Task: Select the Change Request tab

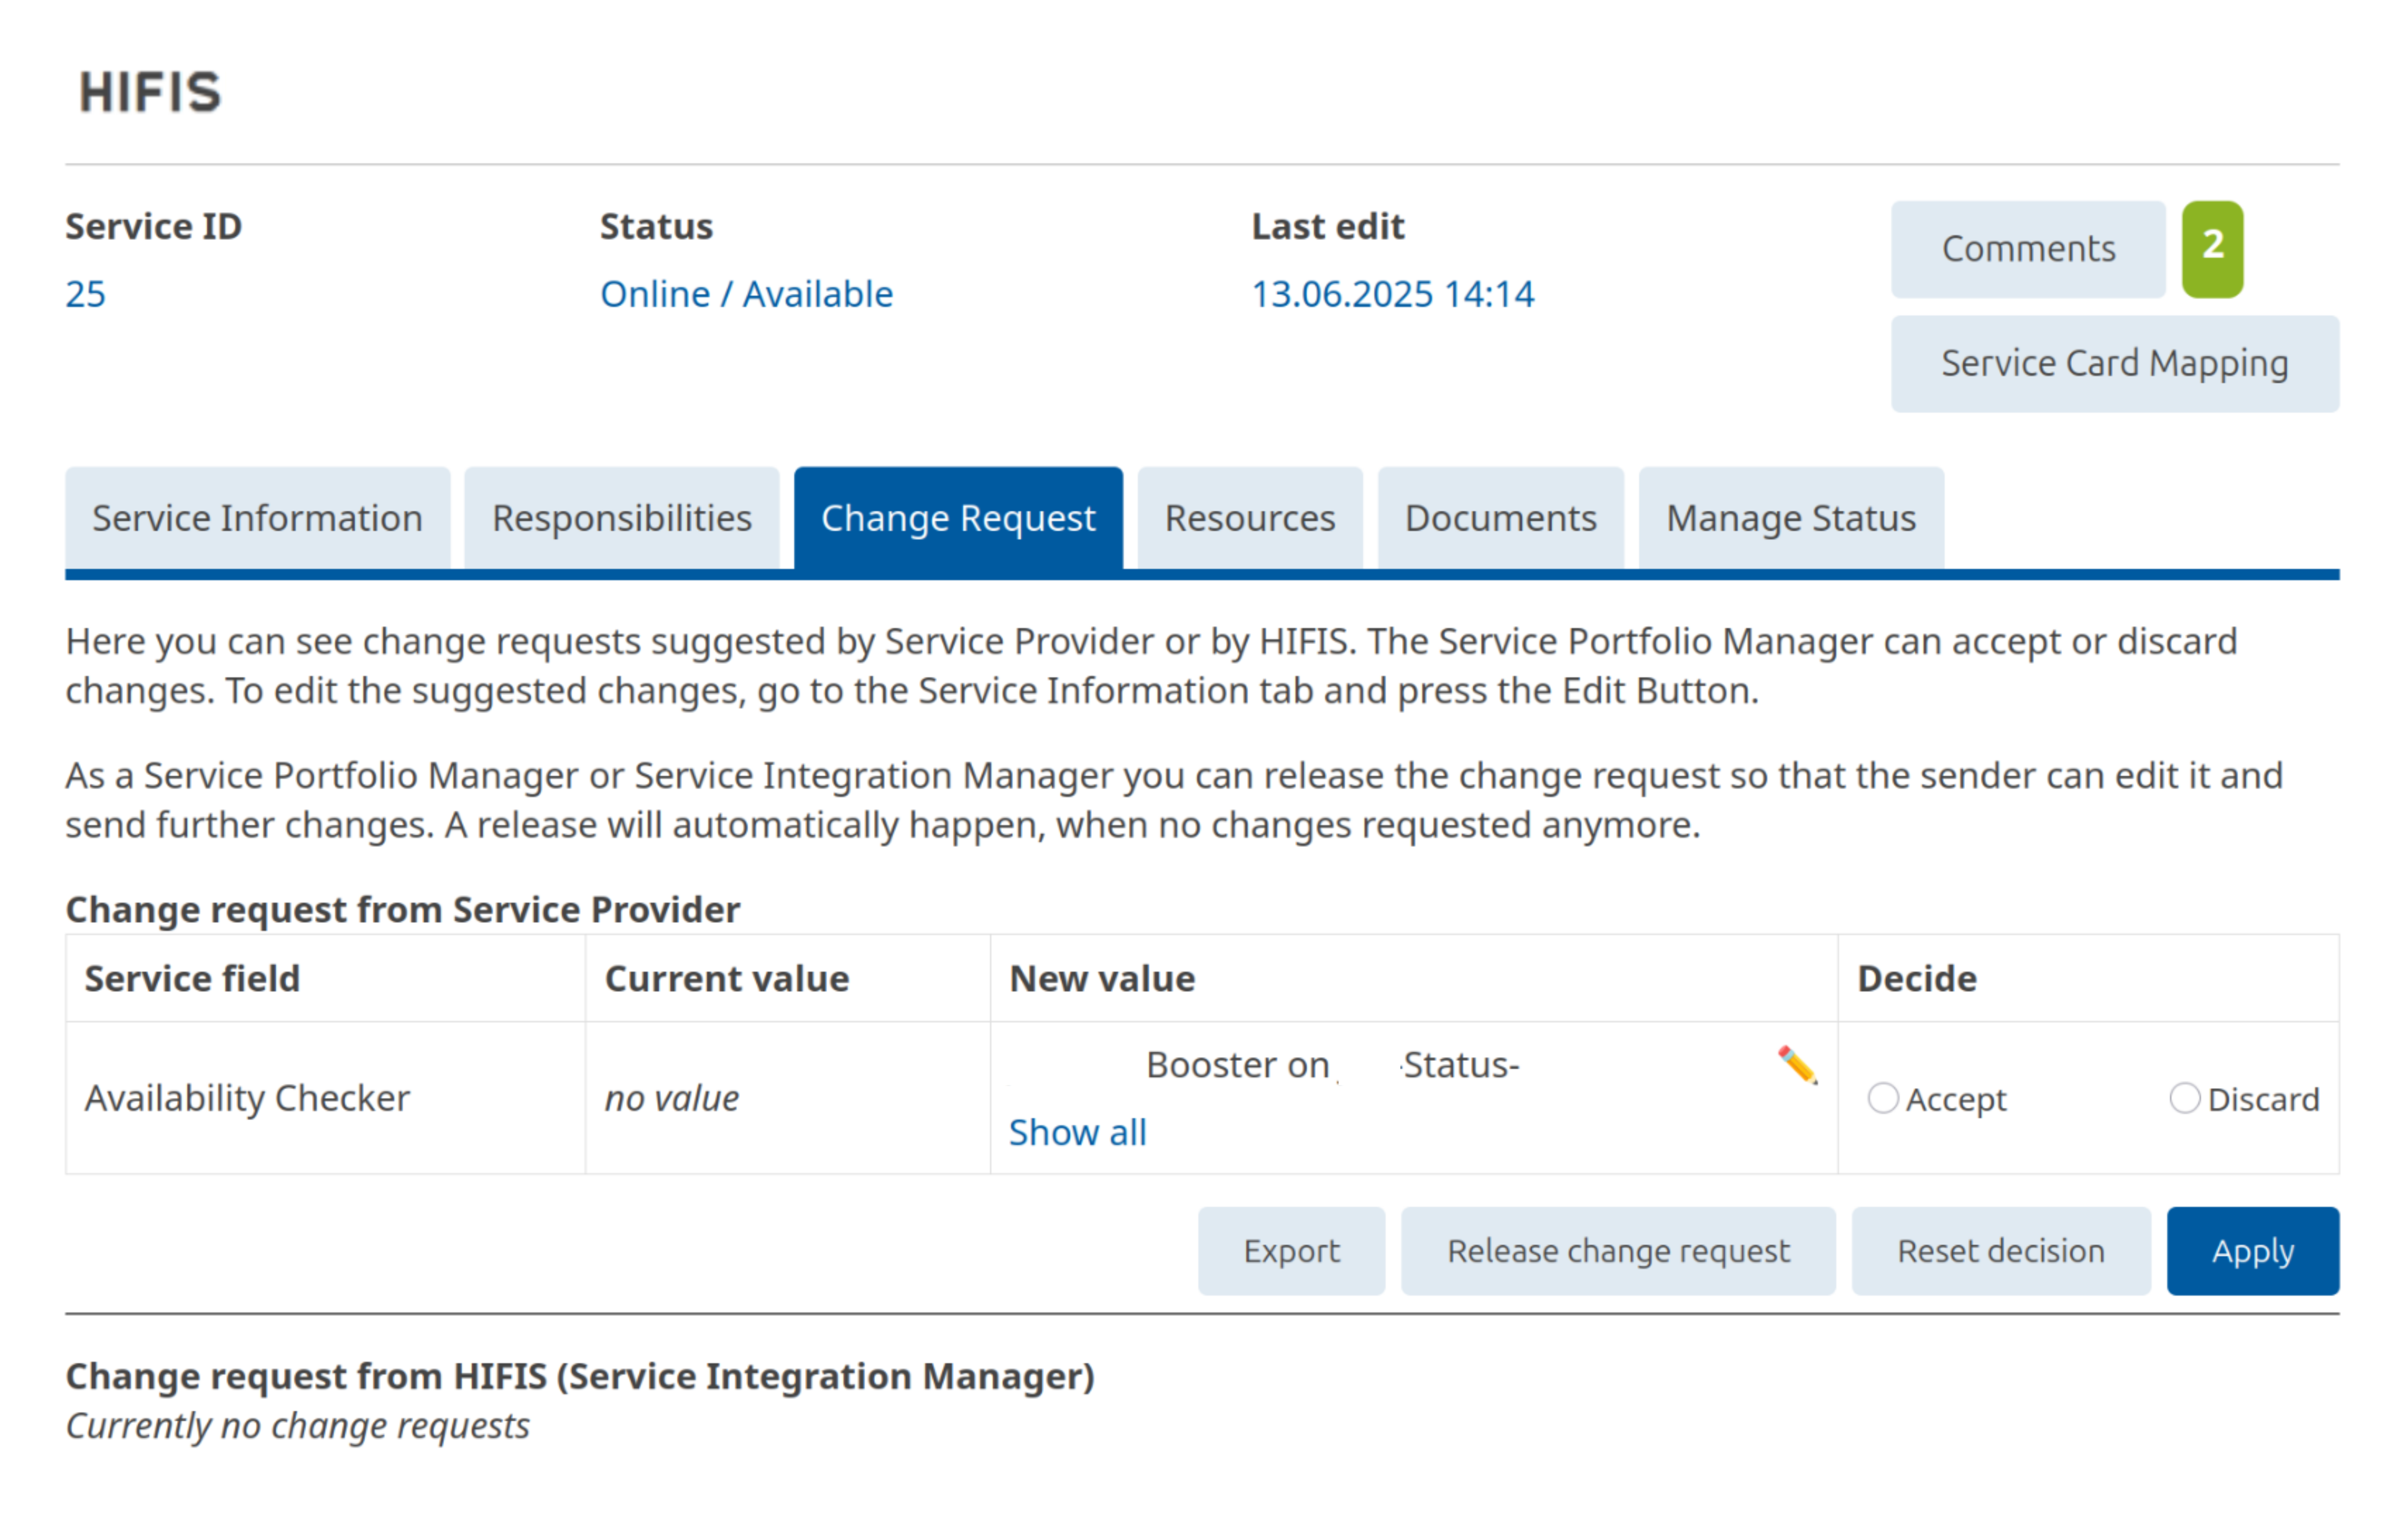Action: pyautogui.click(x=958, y=518)
